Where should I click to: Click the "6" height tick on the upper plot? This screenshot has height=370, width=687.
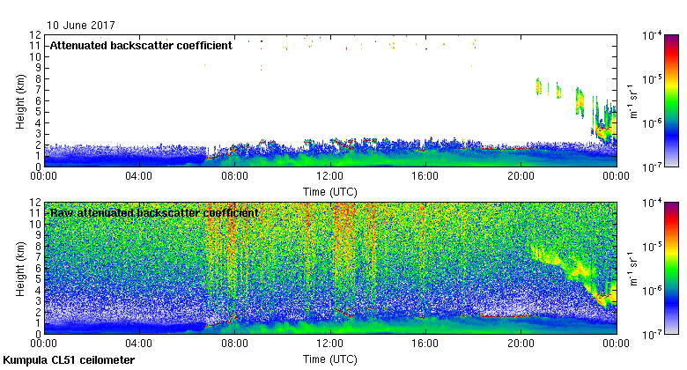pos(39,100)
